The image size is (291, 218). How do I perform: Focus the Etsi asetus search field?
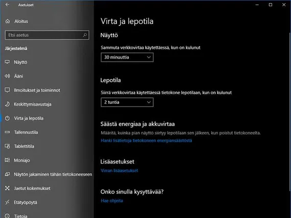(47, 35)
